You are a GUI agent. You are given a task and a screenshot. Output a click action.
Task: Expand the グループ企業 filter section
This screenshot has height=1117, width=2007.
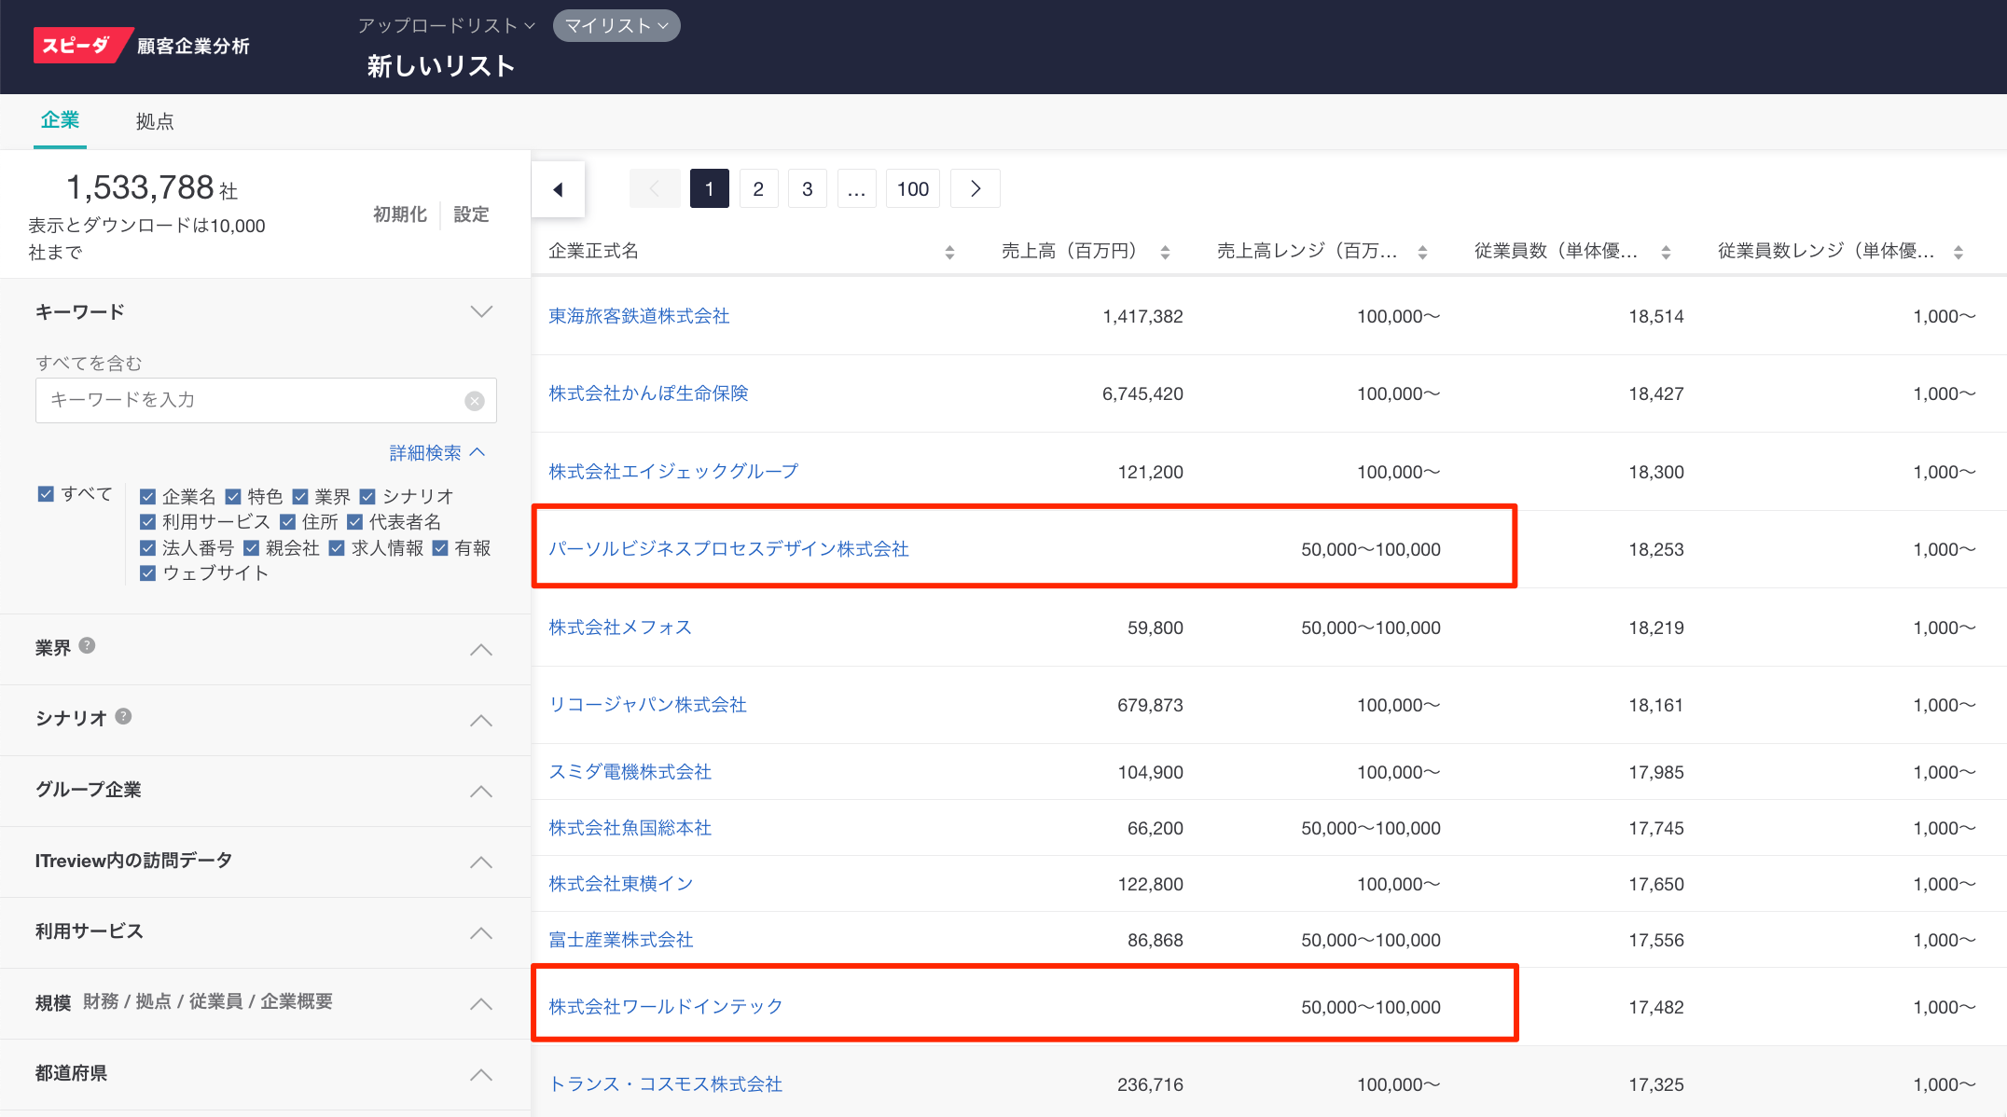click(x=480, y=791)
